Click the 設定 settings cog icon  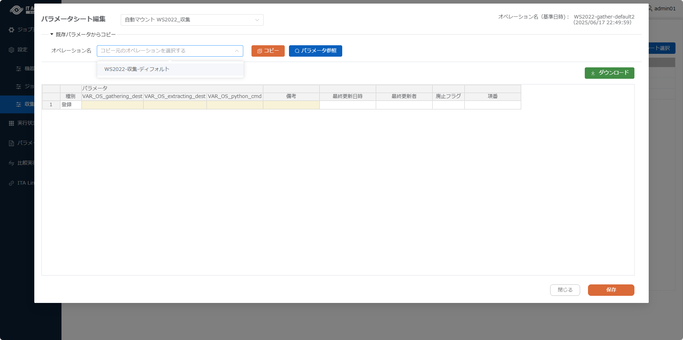click(x=11, y=50)
